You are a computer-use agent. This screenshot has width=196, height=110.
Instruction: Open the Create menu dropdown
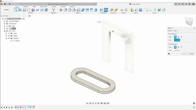coord(31,13)
